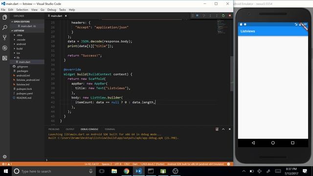Click the errors and warnings status bar indicator

coord(7,164)
